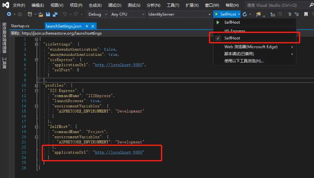314x178 pixels.
Task: Open the 调试(D) menu
Action: 115,5
